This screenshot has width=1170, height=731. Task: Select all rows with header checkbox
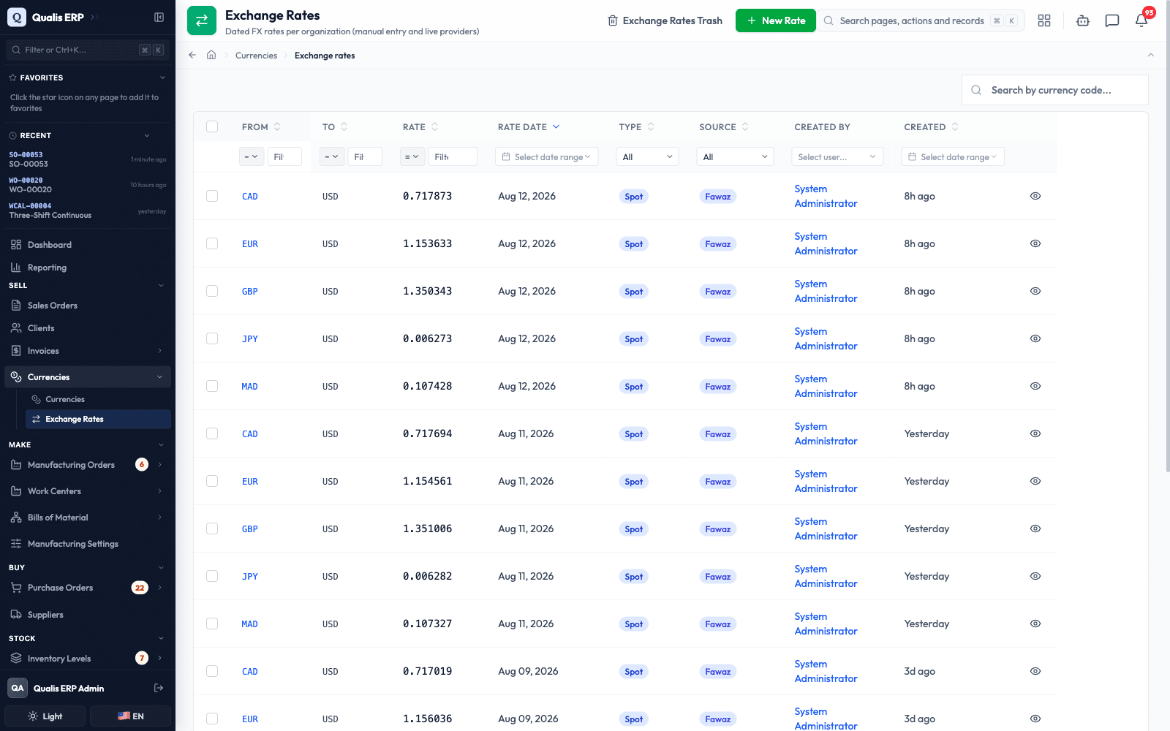click(x=212, y=126)
